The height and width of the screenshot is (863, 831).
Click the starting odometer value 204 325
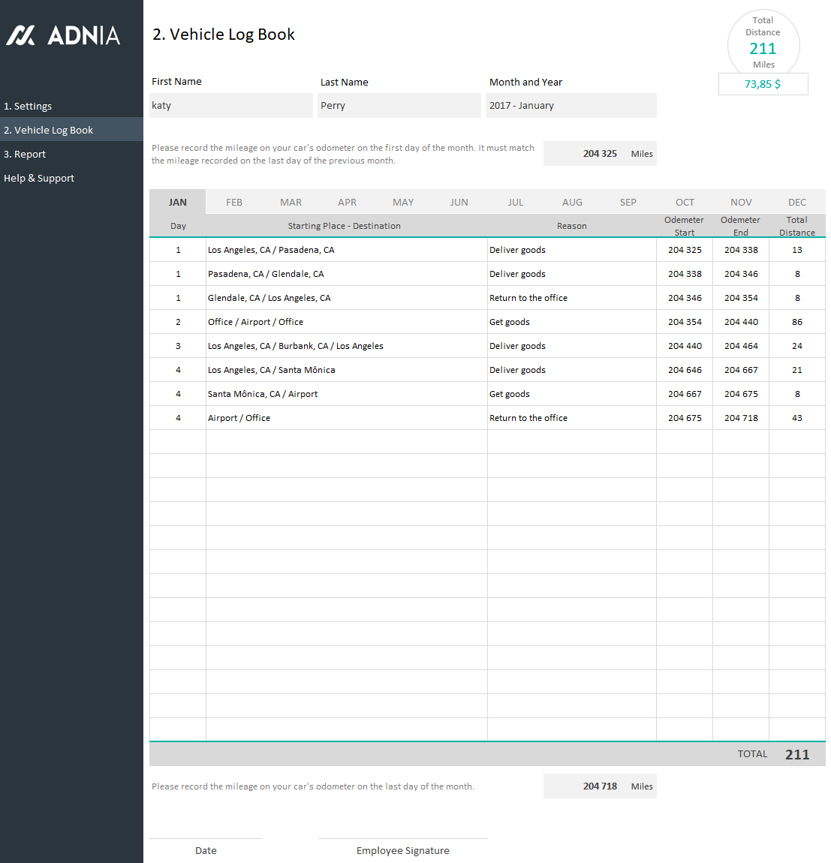point(599,154)
